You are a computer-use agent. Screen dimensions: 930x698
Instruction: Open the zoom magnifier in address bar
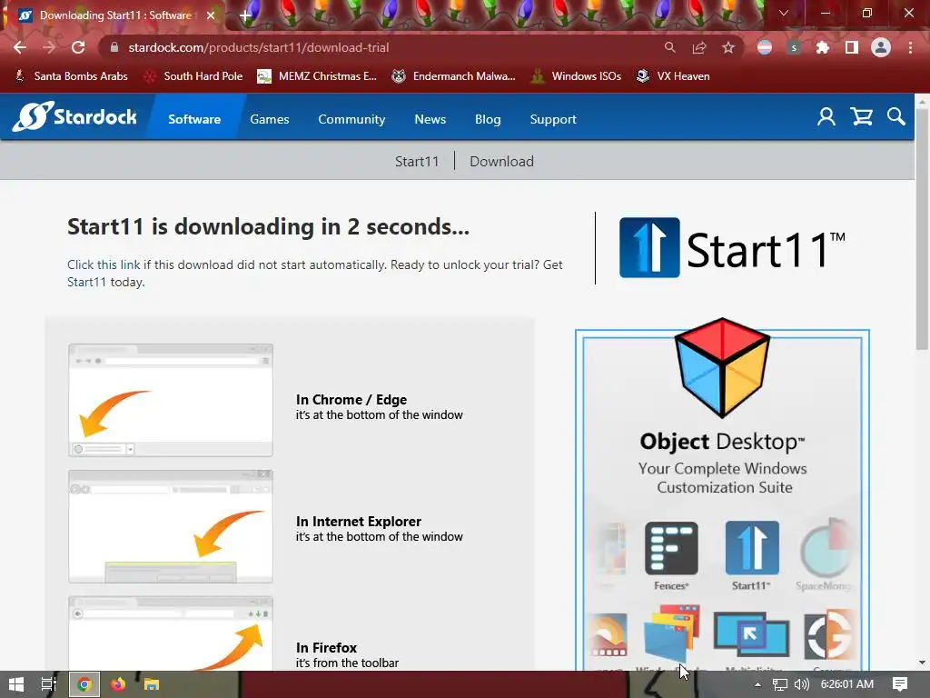click(669, 47)
